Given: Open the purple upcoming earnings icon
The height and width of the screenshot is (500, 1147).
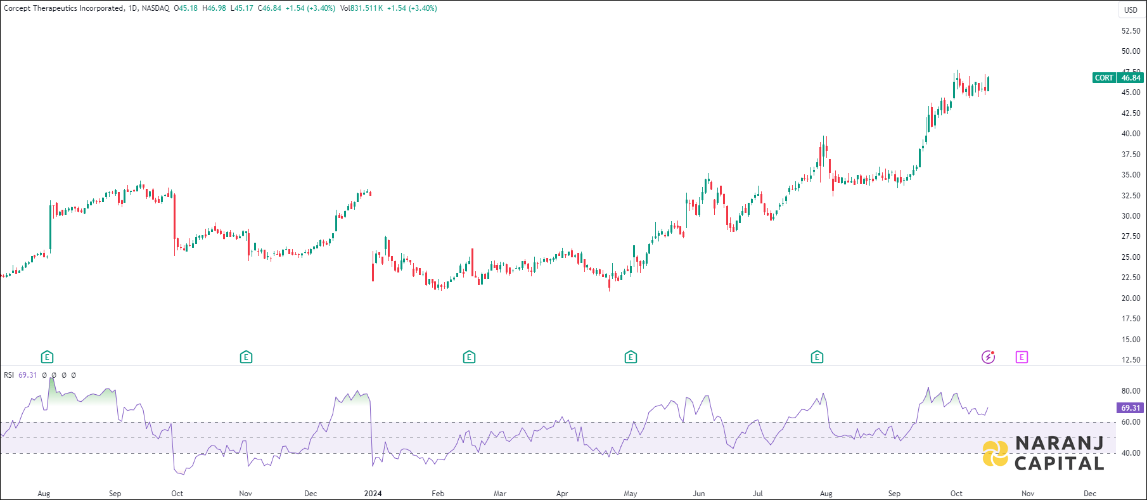Looking at the screenshot, I should coord(1022,357).
